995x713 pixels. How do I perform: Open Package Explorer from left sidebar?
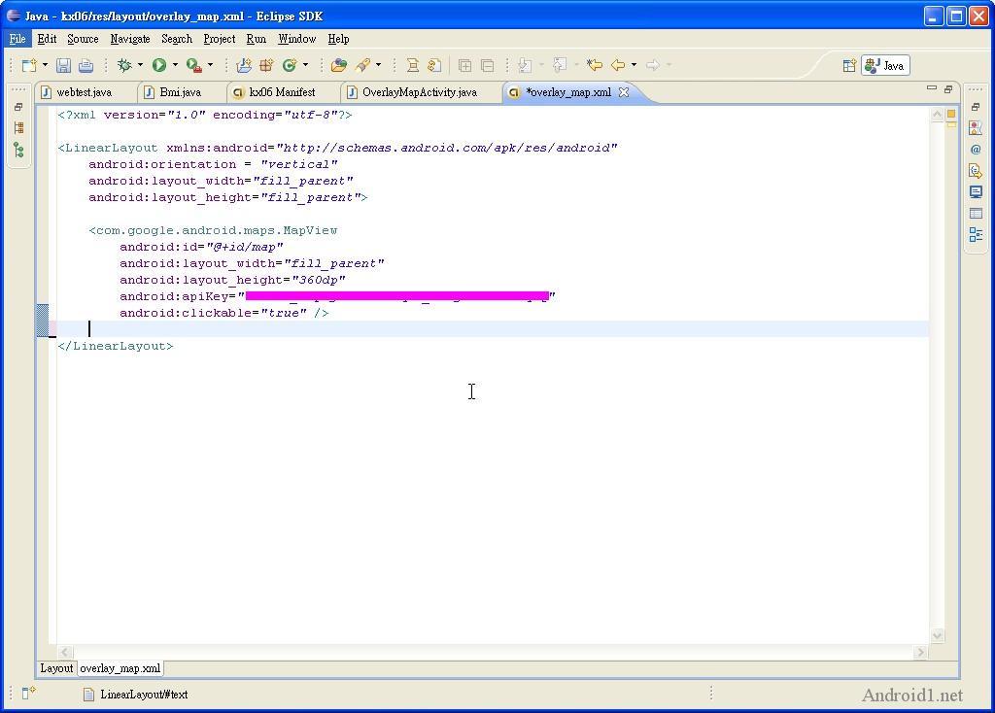18,128
